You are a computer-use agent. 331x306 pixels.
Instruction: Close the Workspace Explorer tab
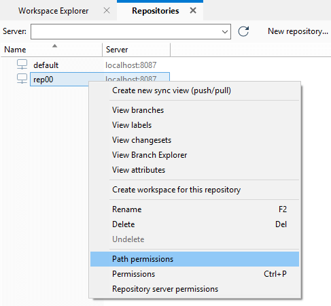click(x=107, y=10)
